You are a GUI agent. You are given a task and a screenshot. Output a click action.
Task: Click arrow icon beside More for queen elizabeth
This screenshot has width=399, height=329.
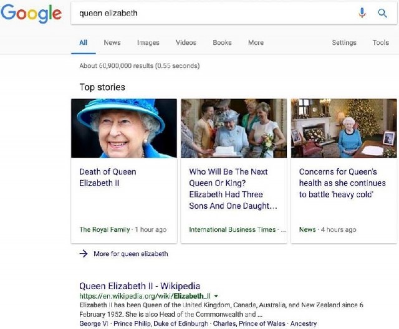click(x=84, y=254)
